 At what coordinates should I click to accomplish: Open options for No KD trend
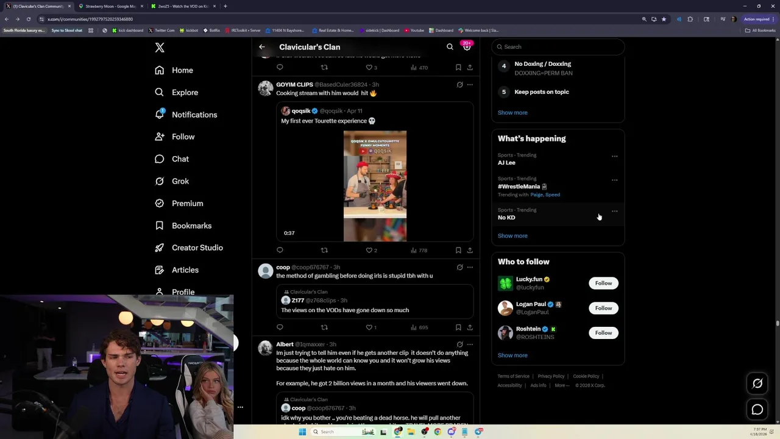point(614,211)
